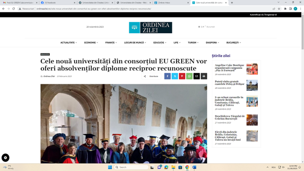Switch to the Facebook browser tab
This screenshot has width=304, height=171.
(x=56, y=3)
